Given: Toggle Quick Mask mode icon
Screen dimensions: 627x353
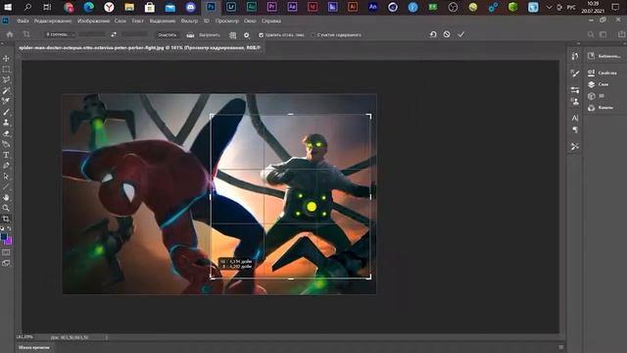Looking at the screenshot, I should pyautogui.click(x=6, y=253).
